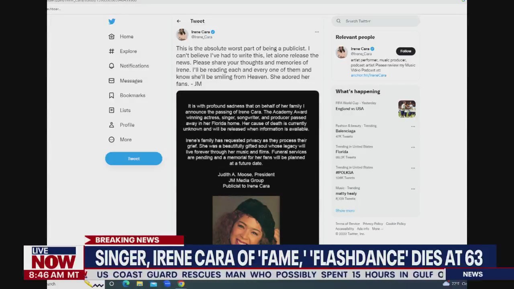Open Notifications via the bell icon

(111, 65)
